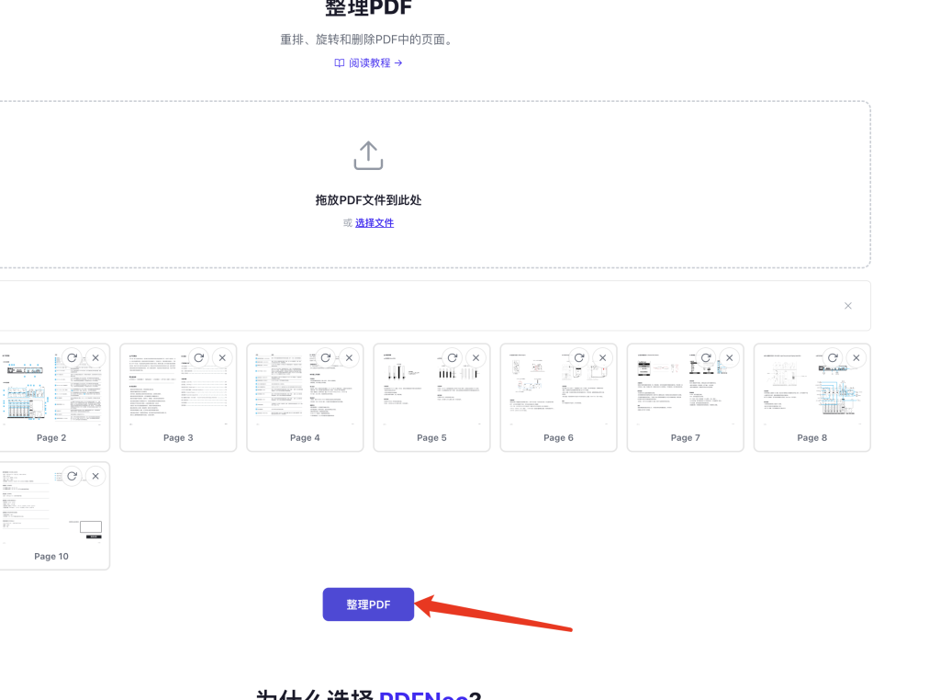Rotate Page 8 using the circular arrow
Image resolution: width=940 pixels, height=700 pixels.
(x=833, y=357)
